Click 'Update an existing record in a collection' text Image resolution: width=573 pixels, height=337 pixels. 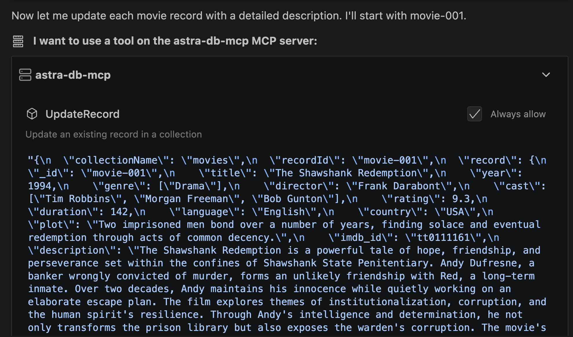(114, 134)
